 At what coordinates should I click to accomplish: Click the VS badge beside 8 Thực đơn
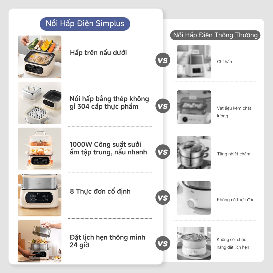click(163, 198)
